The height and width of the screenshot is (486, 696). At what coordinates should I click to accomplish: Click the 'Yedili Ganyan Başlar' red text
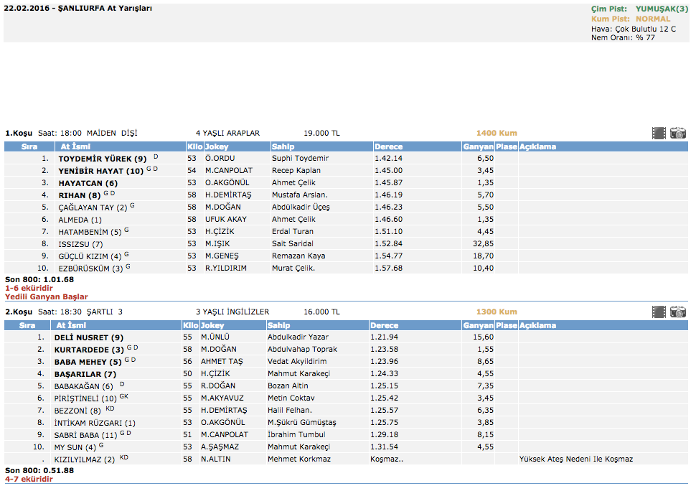point(47,296)
